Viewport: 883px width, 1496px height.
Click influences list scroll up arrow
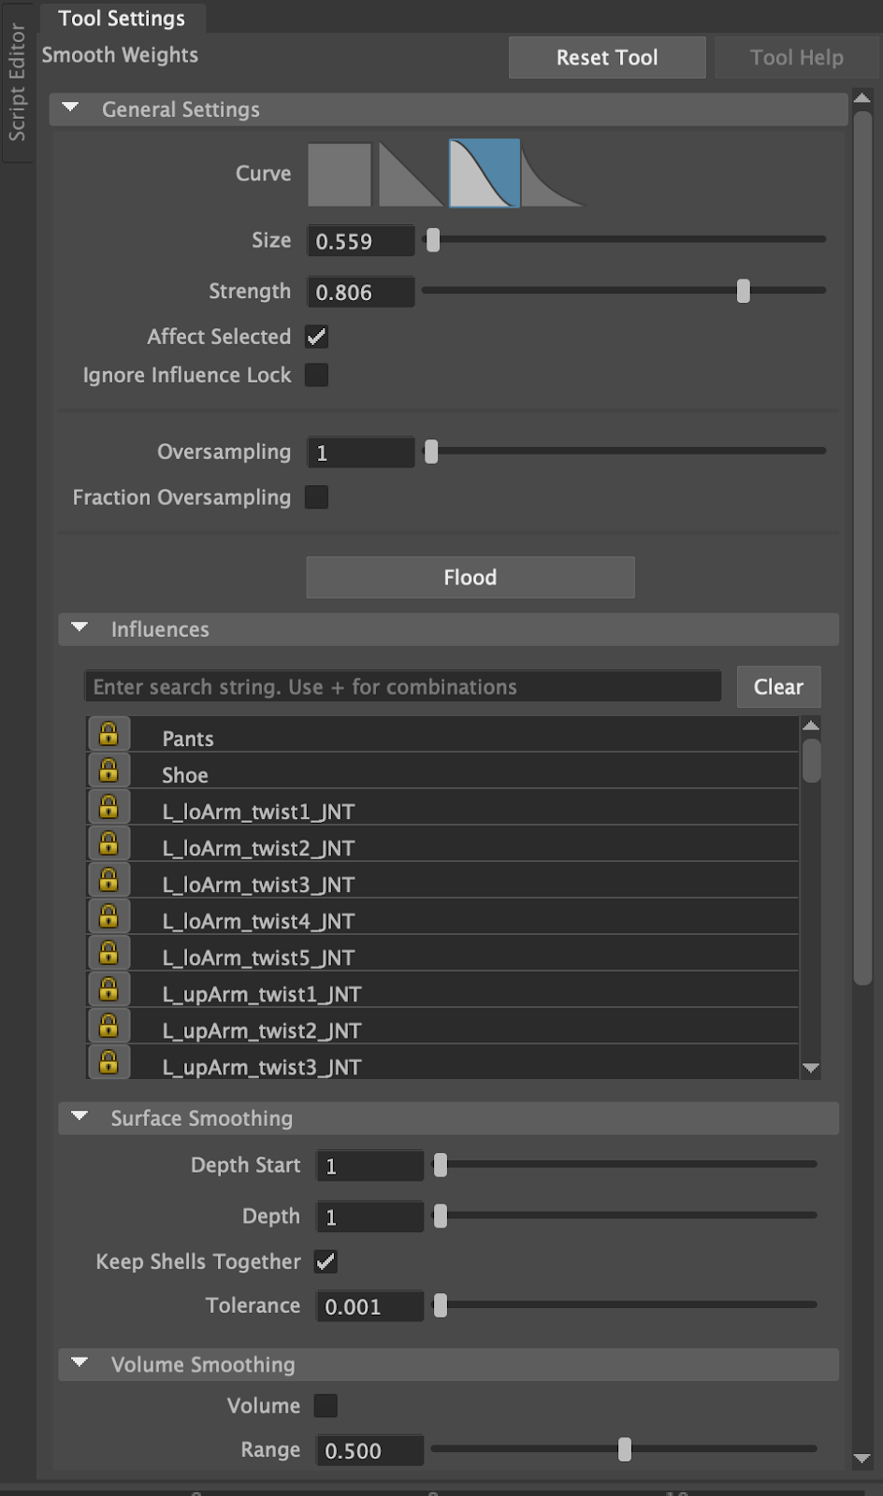811,726
